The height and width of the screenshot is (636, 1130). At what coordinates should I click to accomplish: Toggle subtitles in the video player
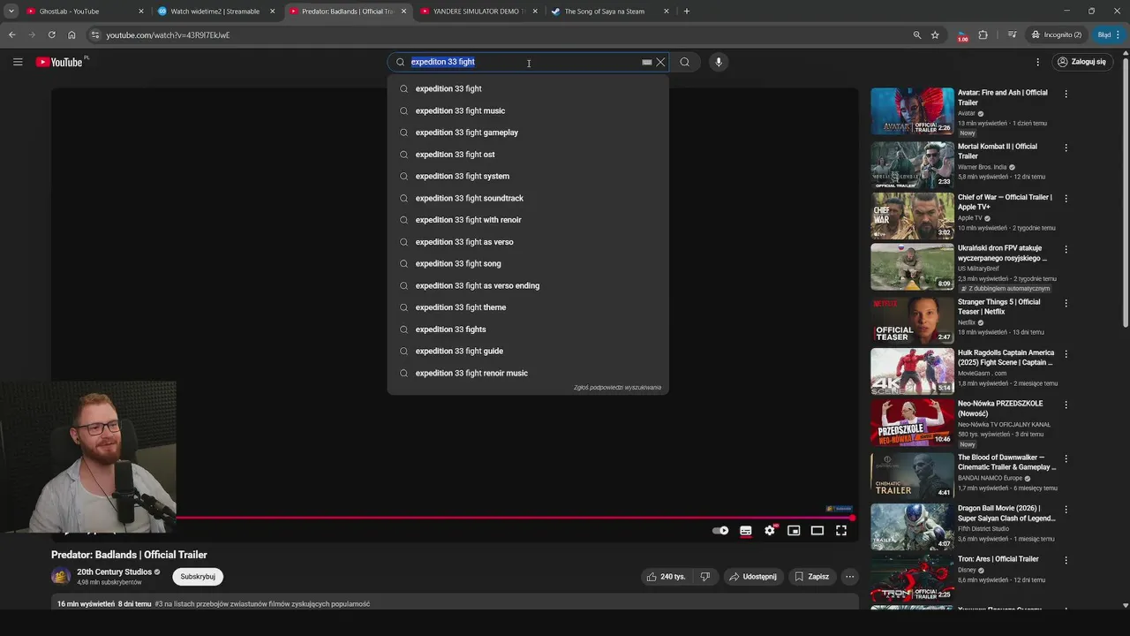click(x=746, y=531)
